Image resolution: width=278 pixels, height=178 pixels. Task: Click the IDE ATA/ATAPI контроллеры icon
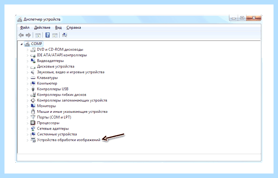(33, 55)
